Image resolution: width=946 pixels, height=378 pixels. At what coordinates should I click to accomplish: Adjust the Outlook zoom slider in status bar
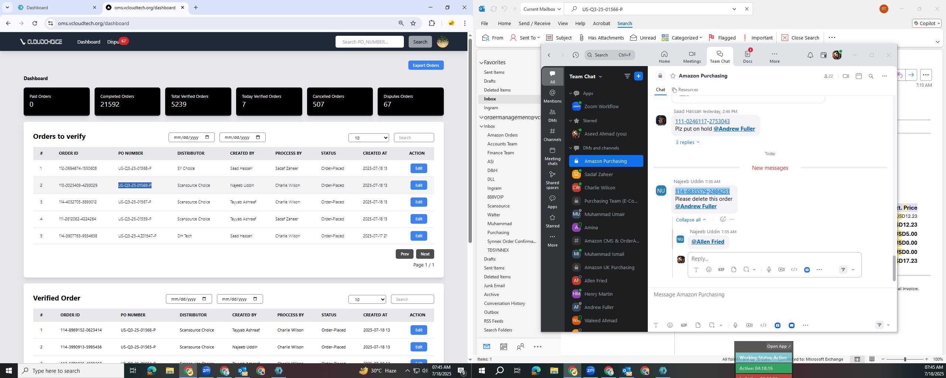(x=905, y=359)
